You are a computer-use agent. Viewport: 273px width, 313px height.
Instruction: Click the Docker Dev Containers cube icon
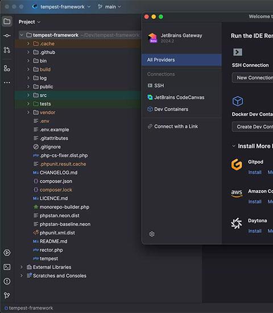pos(238,101)
